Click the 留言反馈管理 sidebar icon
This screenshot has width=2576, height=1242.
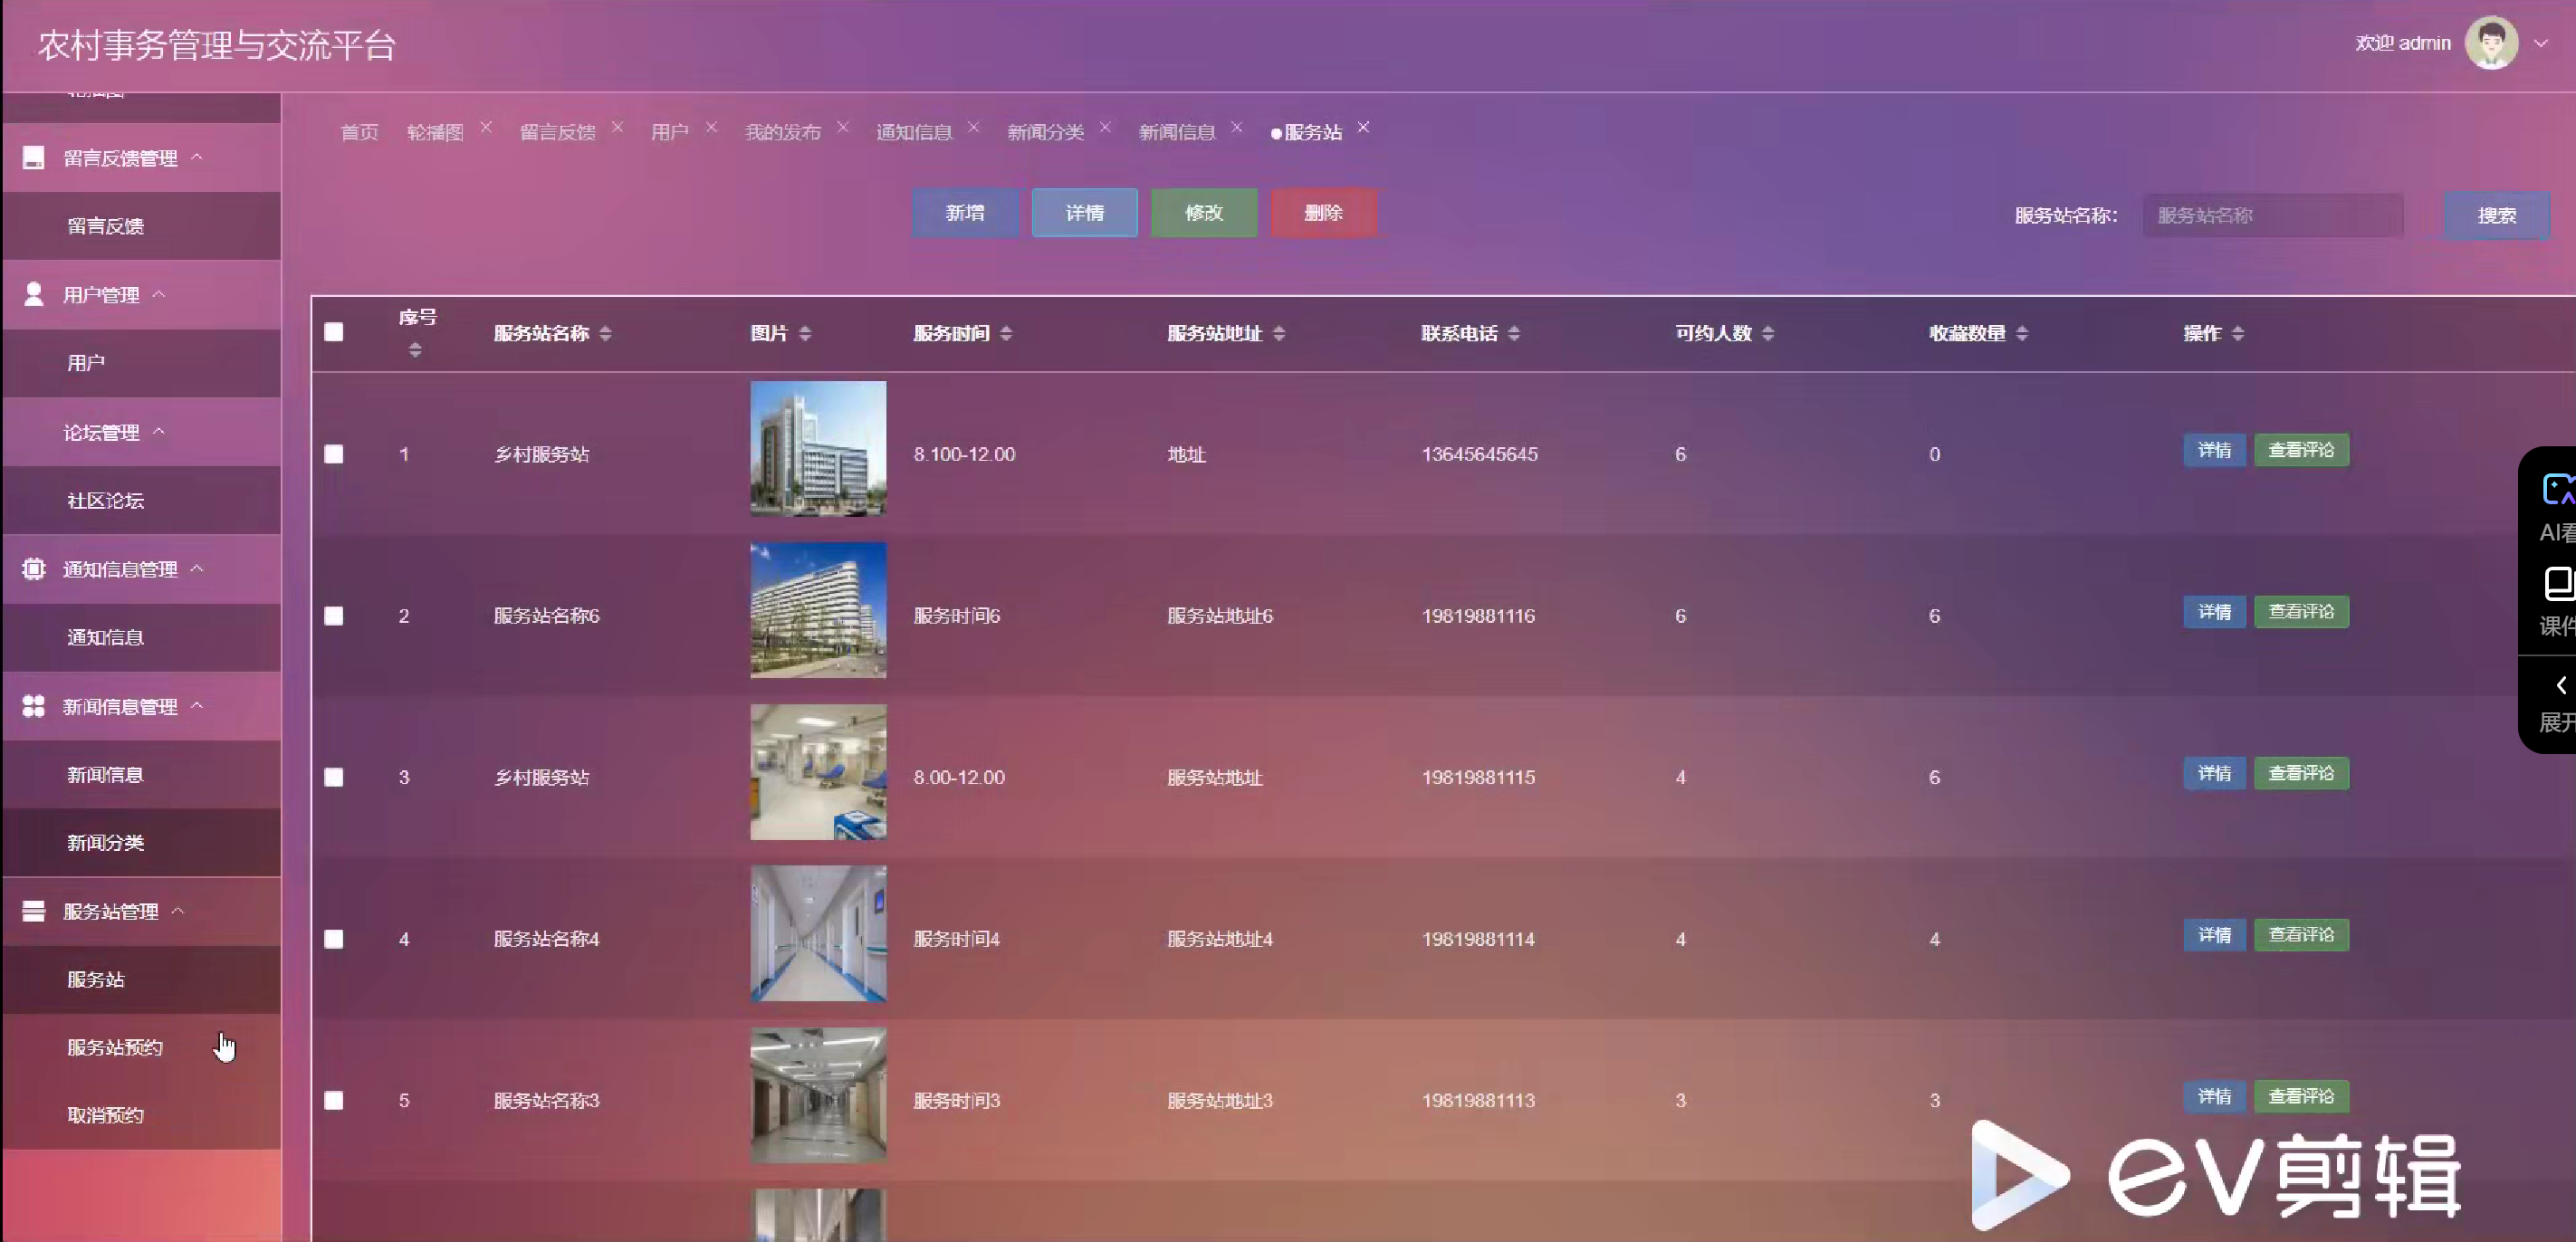[x=33, y=157]
